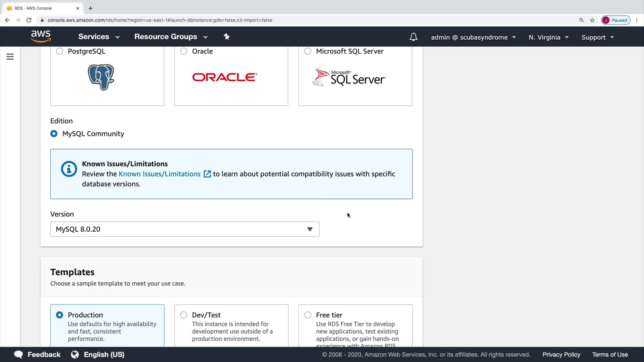Screen dimensions: 644x362
Task: Open the hamburger side navigation menu
Action: [x=10, y=57]
